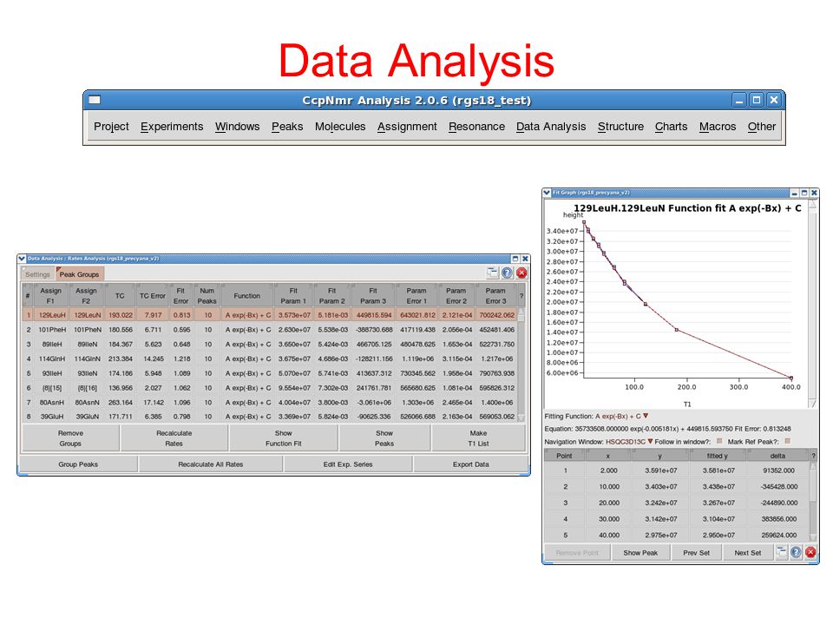Click Next Set button
Screen dimensions: 833x625
pyautogui.click(x=747, y=553)
